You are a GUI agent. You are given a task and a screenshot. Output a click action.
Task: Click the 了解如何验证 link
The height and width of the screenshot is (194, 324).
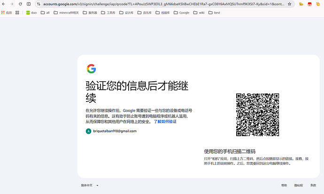point(165,122)
